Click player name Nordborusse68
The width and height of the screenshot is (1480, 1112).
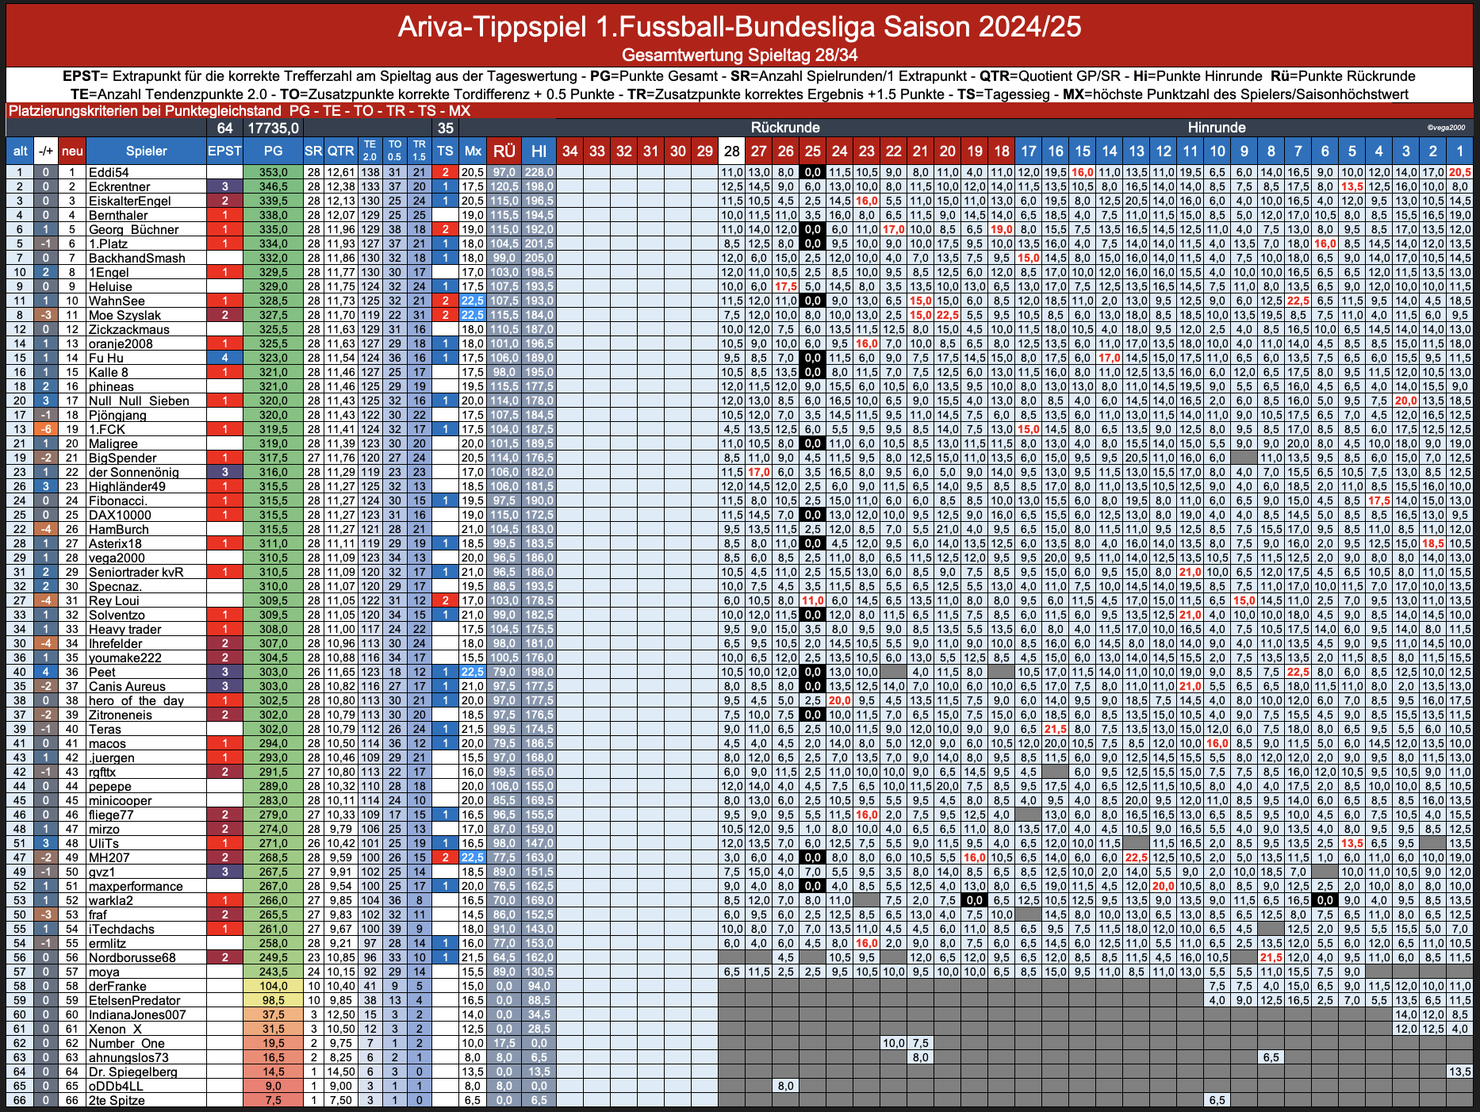coord(132,957)
